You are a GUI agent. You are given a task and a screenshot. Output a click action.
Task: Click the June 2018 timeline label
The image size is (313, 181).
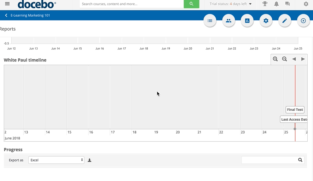point(12,138)
